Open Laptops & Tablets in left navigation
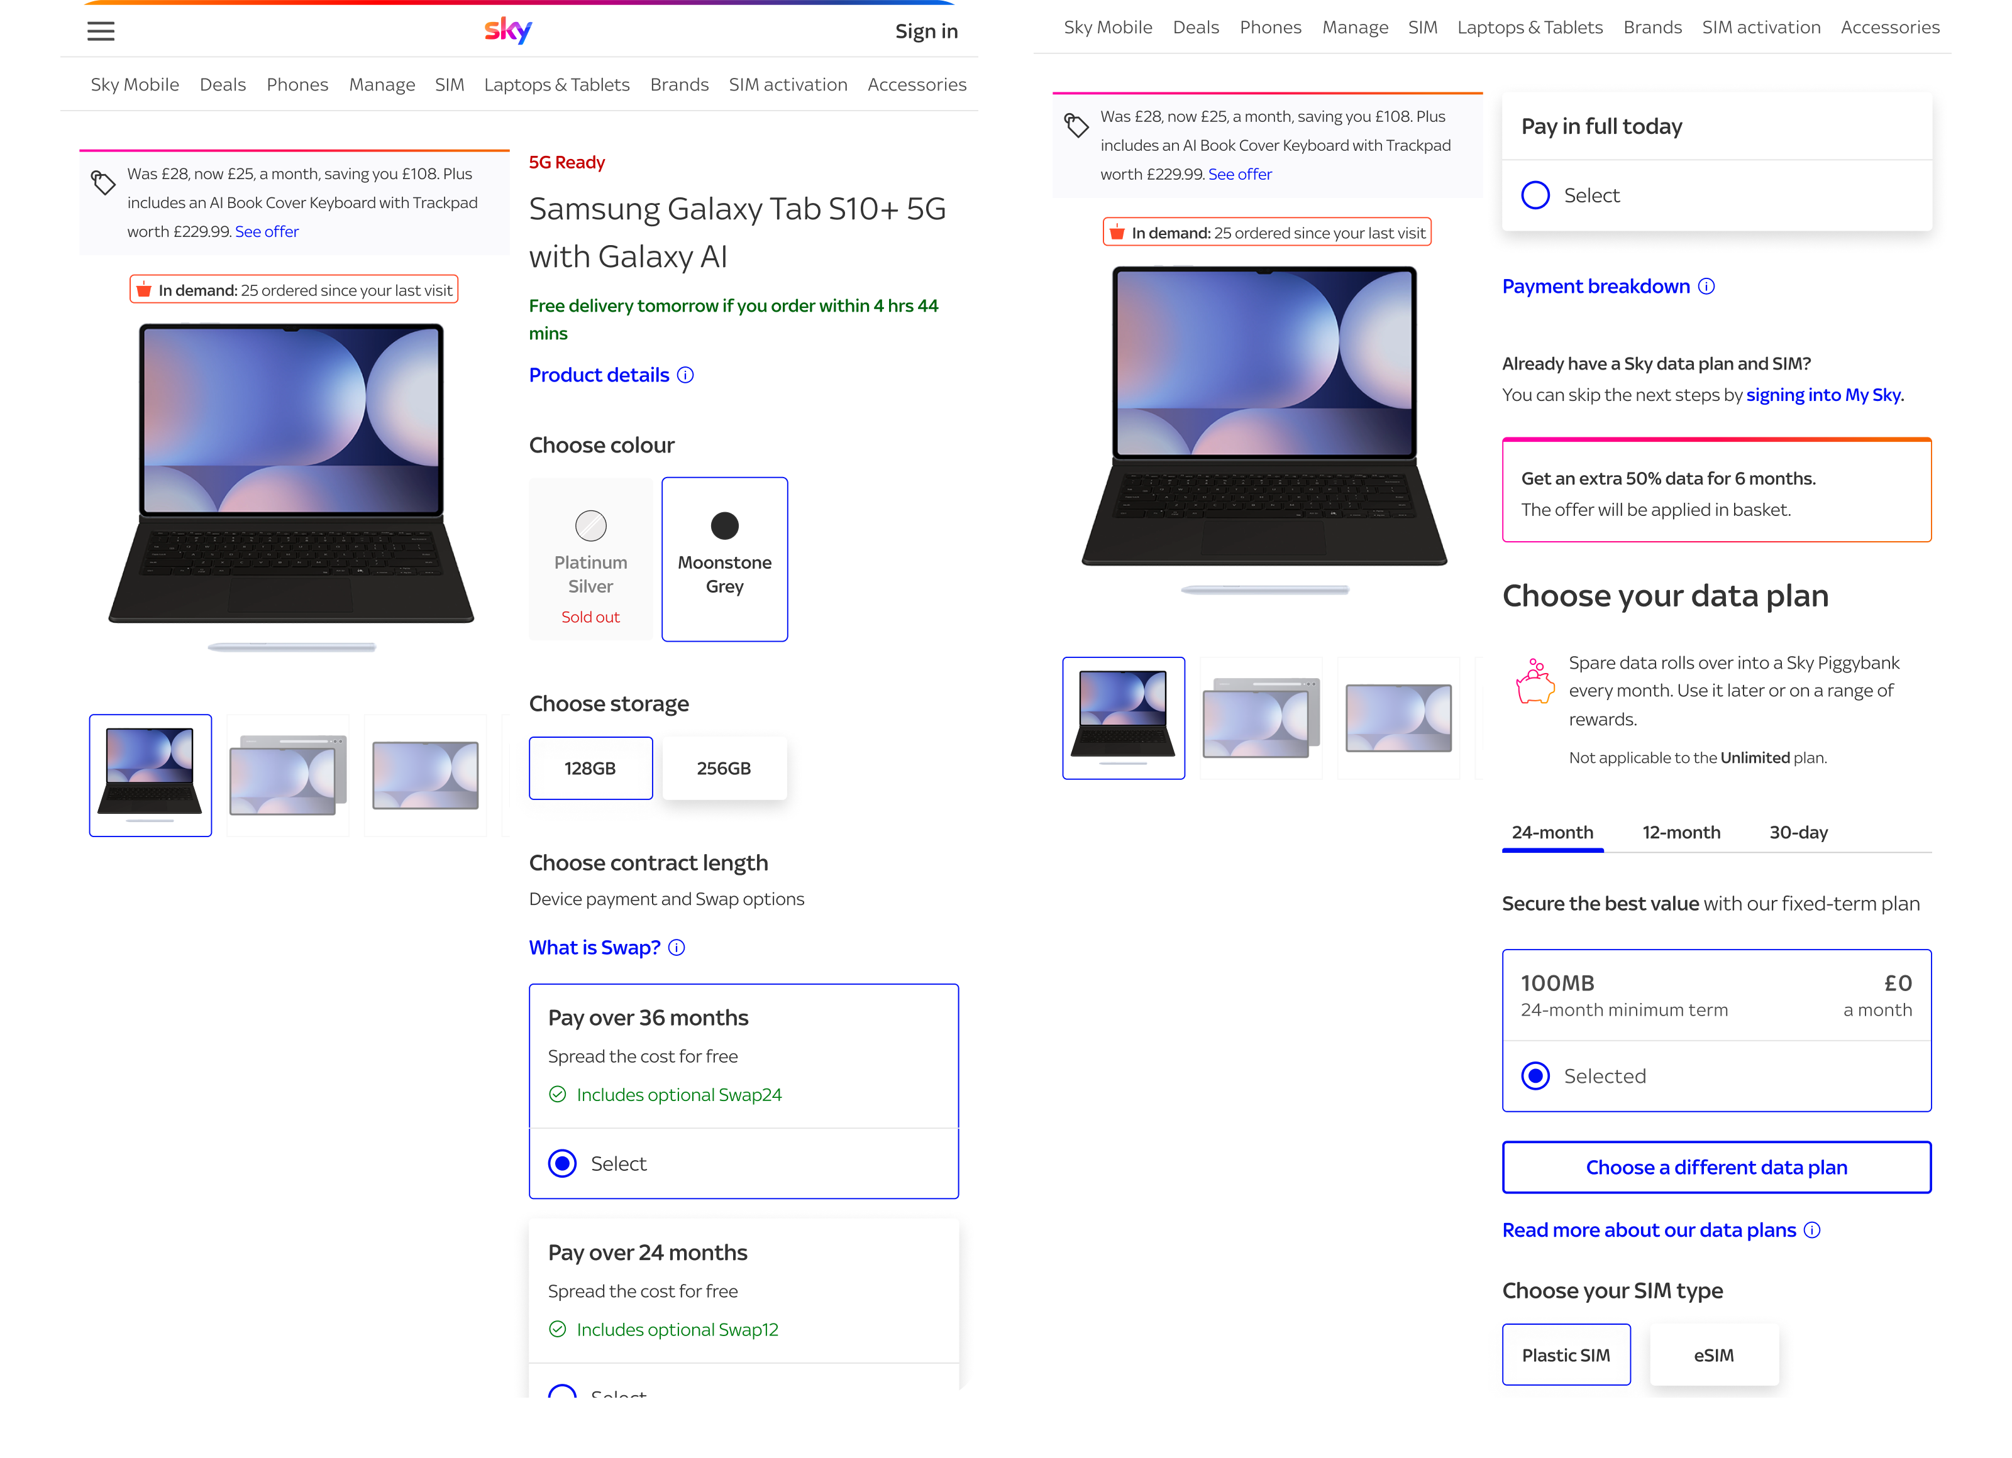 point(556,84)
